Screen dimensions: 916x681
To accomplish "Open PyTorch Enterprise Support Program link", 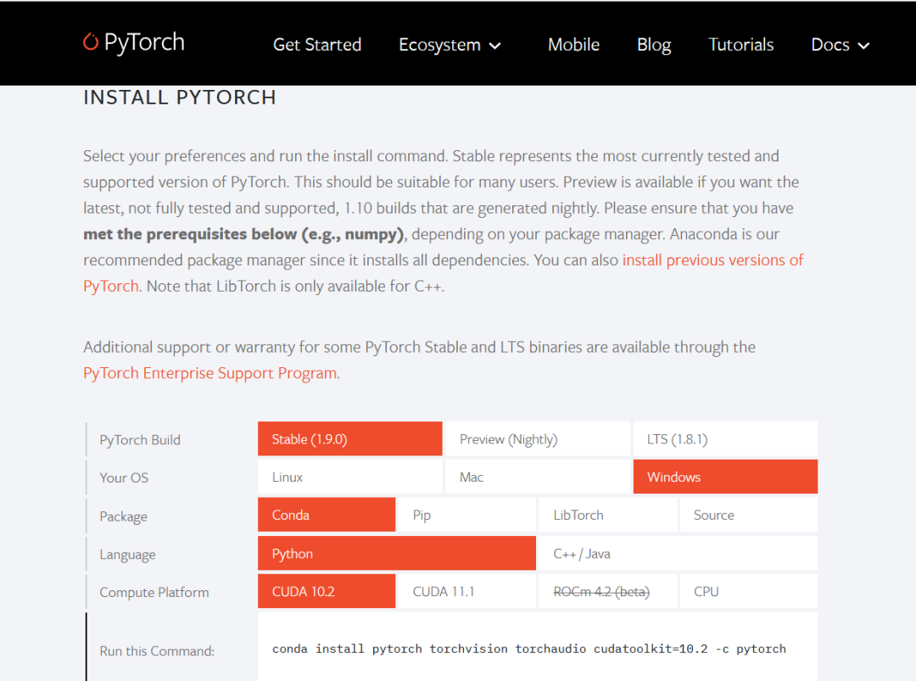I will tap(210, 373).
